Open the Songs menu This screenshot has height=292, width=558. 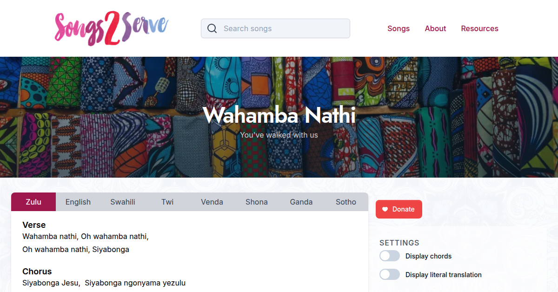pos(399,28)
